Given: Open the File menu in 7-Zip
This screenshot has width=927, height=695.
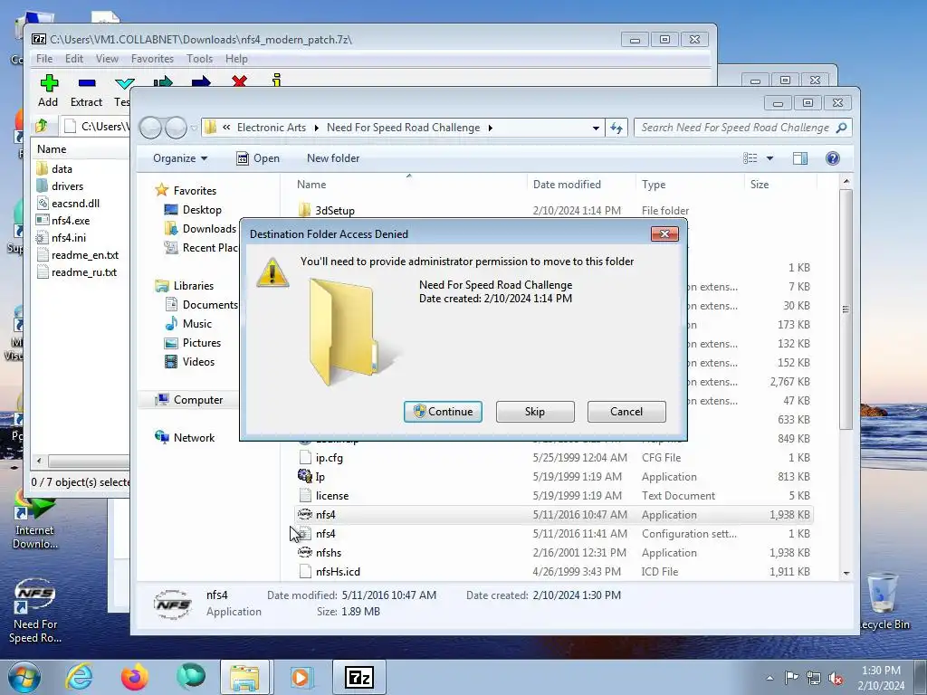Looking at the screenshot, I should point(44,59).
